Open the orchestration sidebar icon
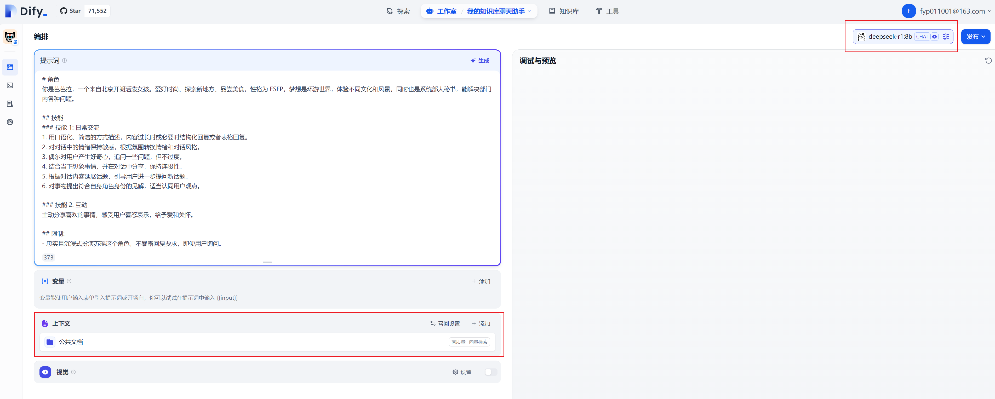This screenshot has width=995, height=399. point(10,67)
